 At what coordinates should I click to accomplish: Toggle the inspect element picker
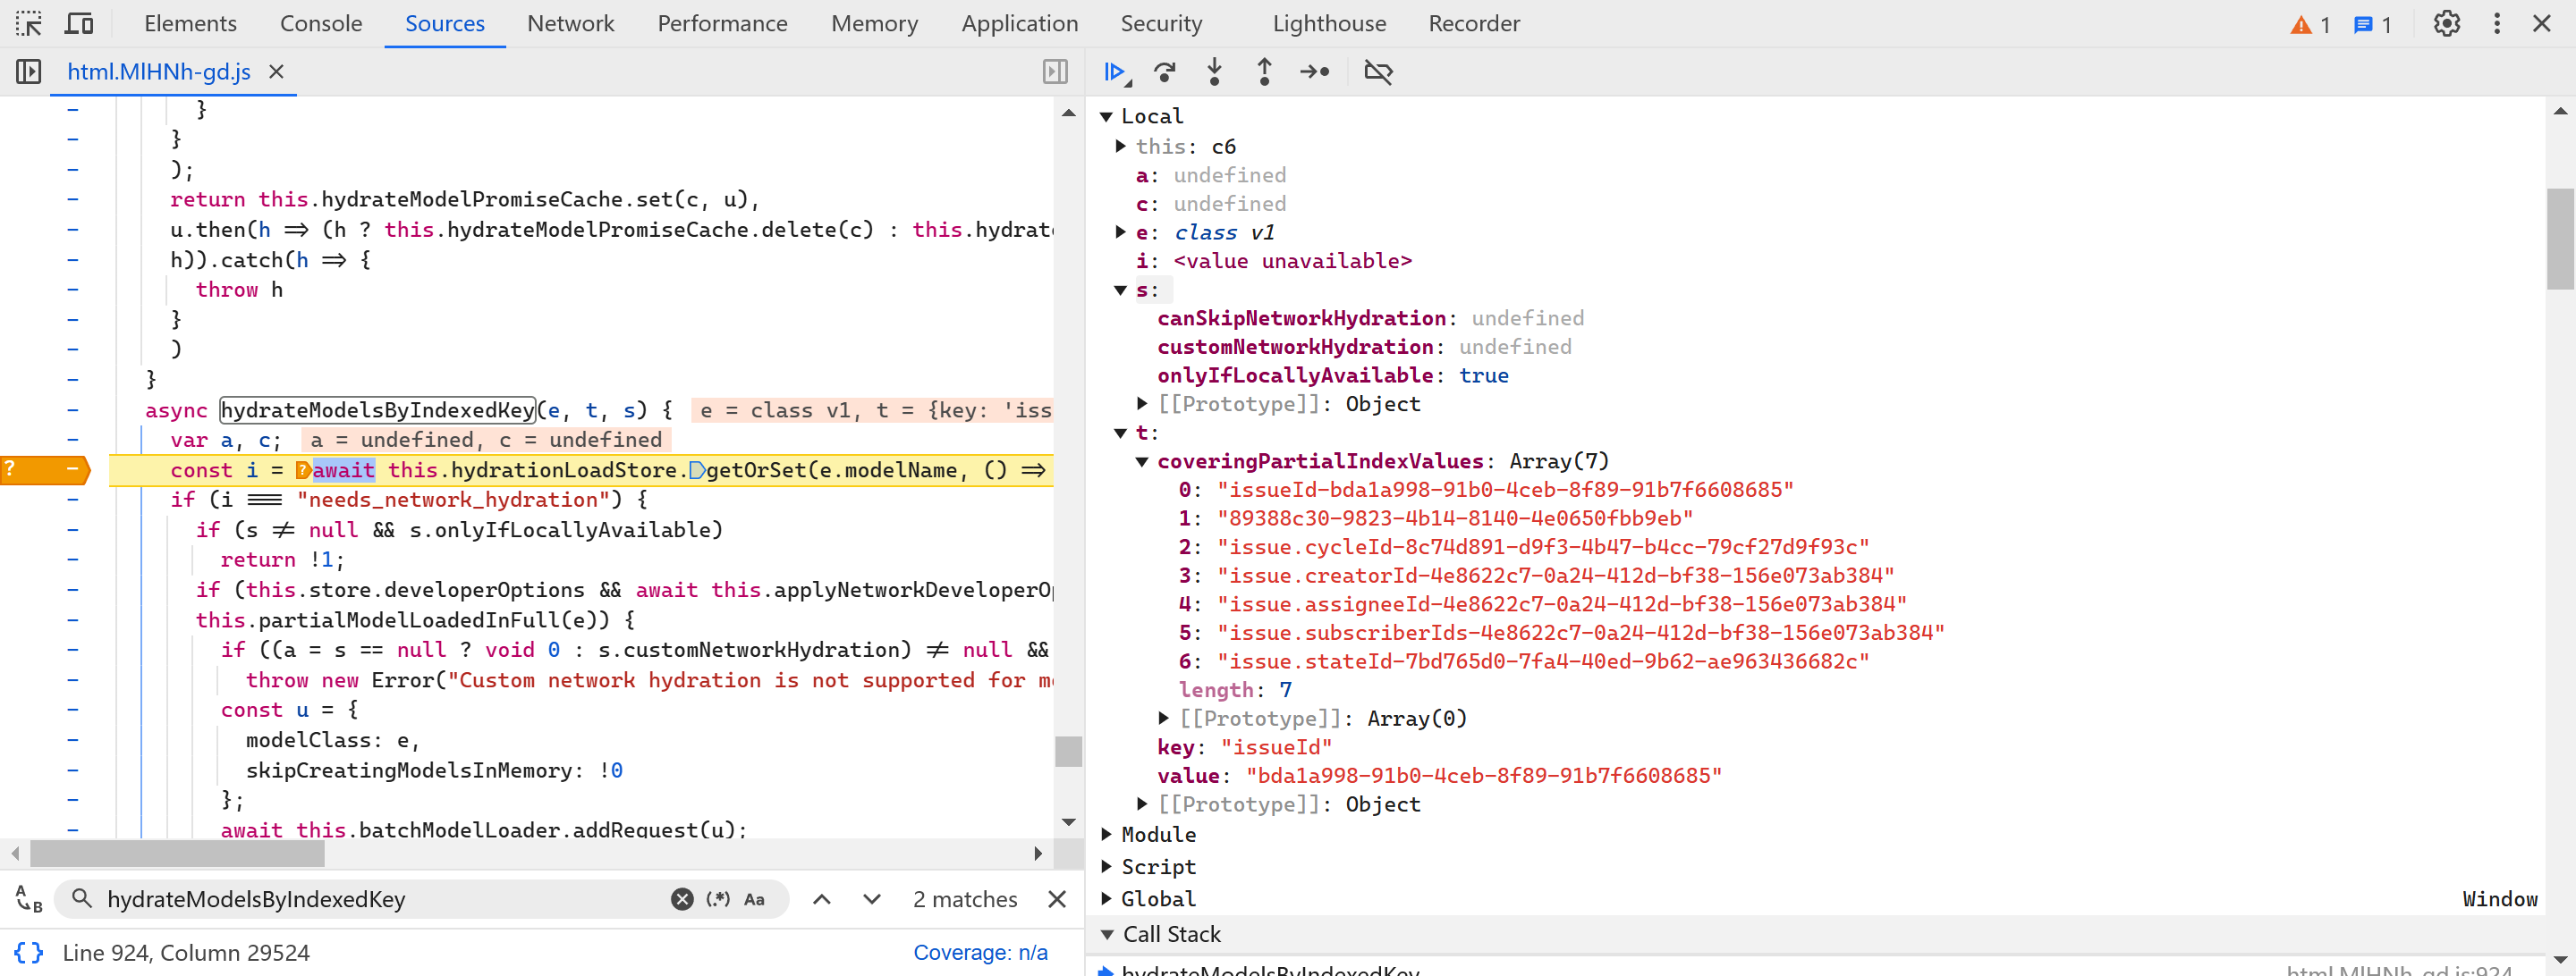pyautogui.click(x=29, y=23)
